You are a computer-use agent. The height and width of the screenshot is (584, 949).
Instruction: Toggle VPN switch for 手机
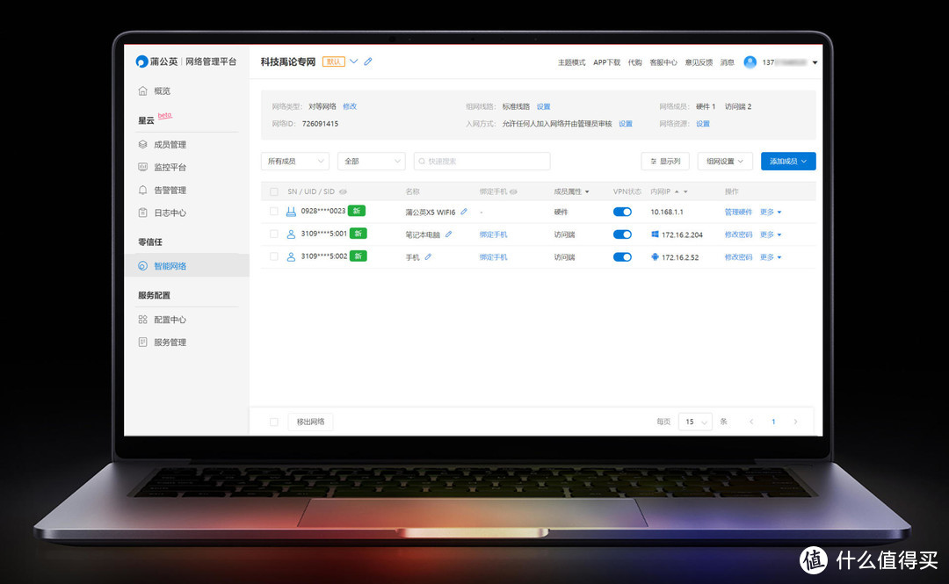(622, 256)
